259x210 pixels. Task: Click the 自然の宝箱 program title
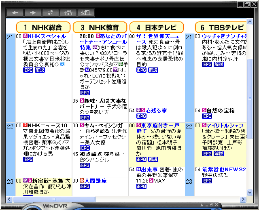coord(221,110)
